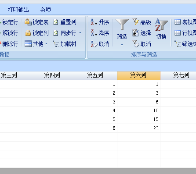Cancel sorting with the A-Z eraser icon
The width and height of the screenshot is (196, 174).
[x=94, y=44]
